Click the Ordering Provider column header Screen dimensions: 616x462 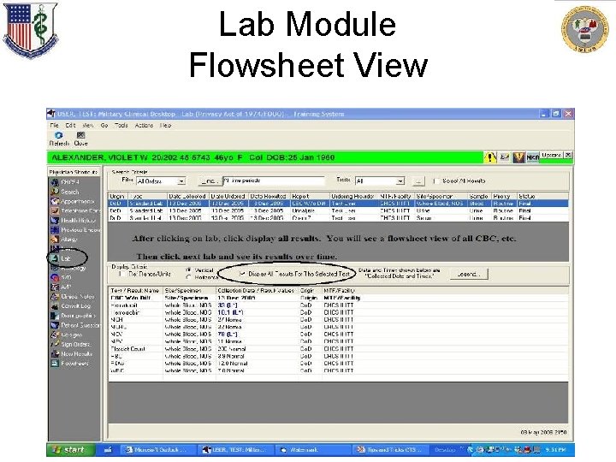353,196
